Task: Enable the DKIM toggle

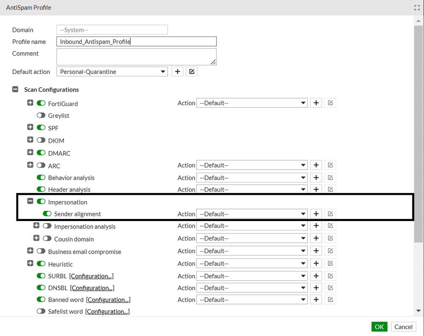Action: [41, 140]
